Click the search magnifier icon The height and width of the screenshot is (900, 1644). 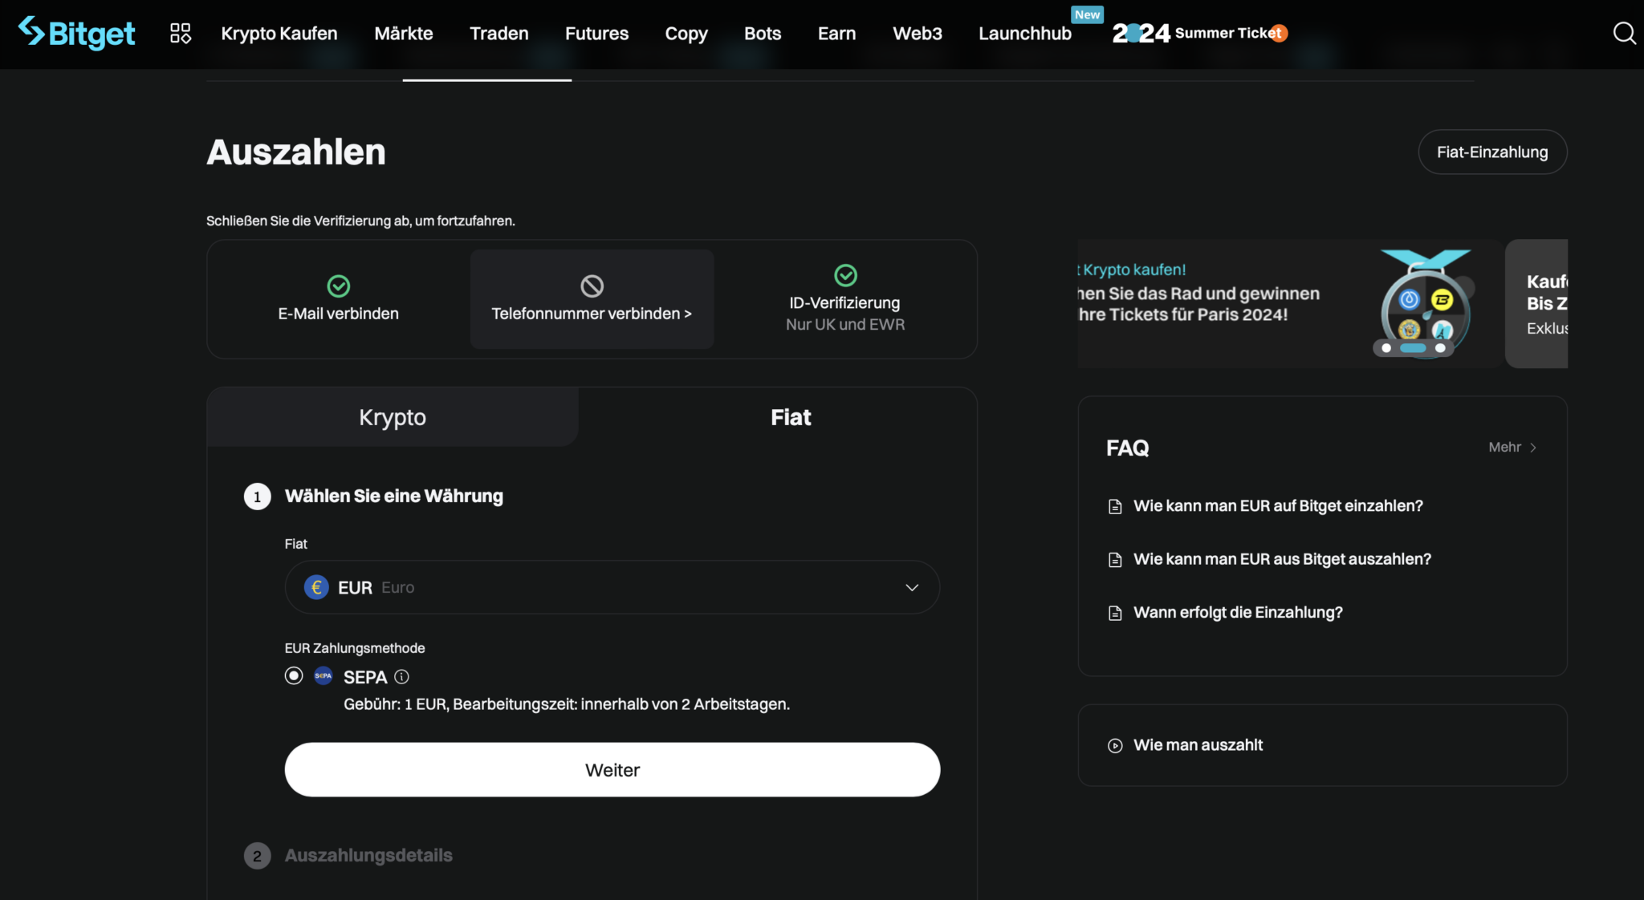click(x=1624, y=33)
